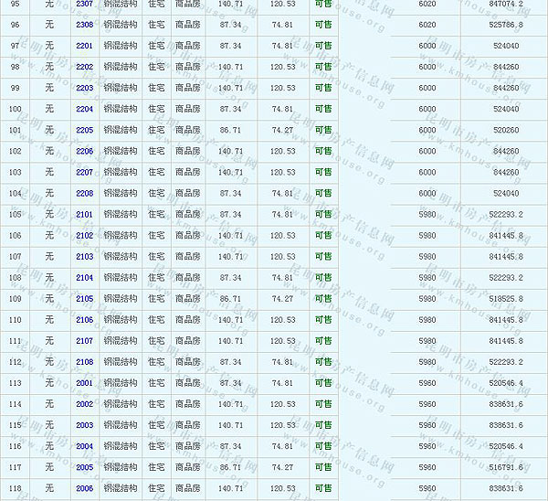
Task: Click room 2101 link
Action: tap(84, 214)
